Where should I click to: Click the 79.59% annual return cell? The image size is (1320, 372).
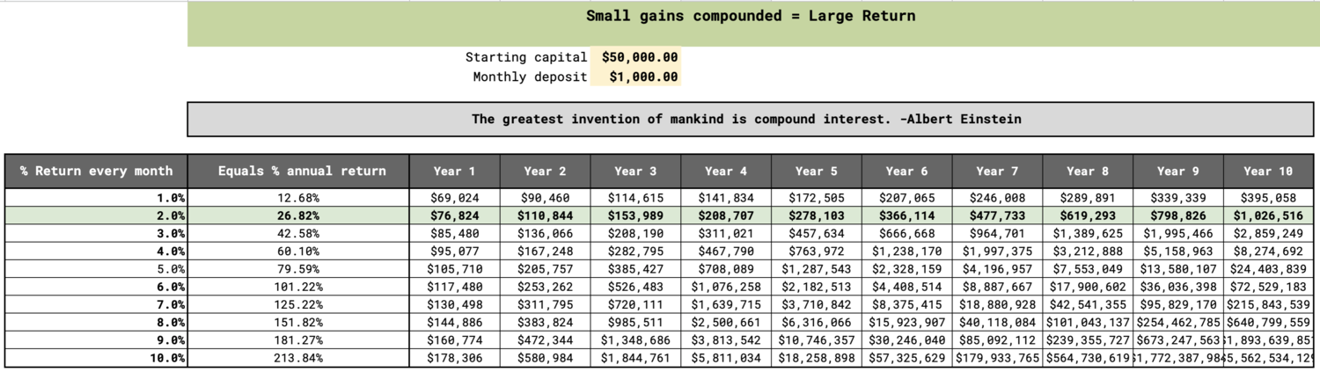[299, 269]
